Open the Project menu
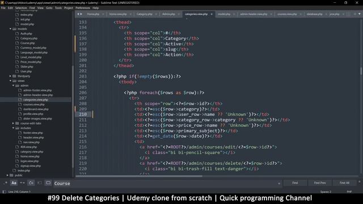This screenshot has height=204, width=363. click(69, 8)
